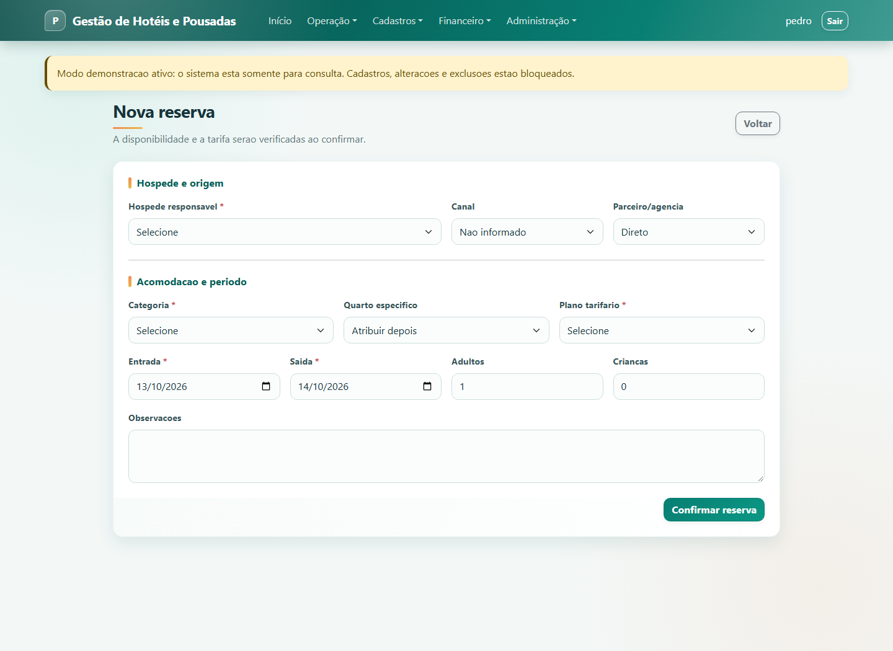
Task: Log out with the Sair button
Action: coord(835,20)
